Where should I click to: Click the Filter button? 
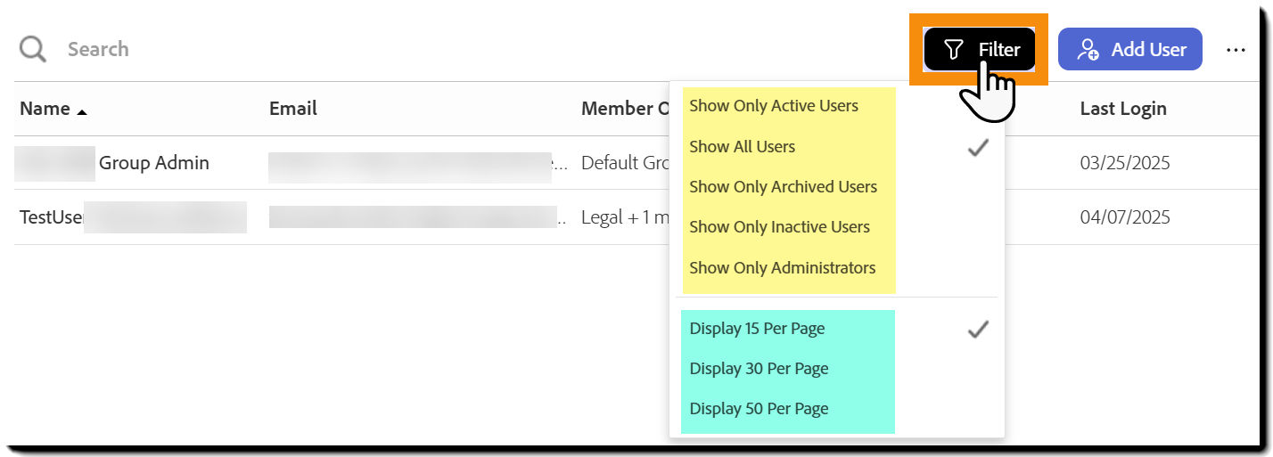[980, 49]
